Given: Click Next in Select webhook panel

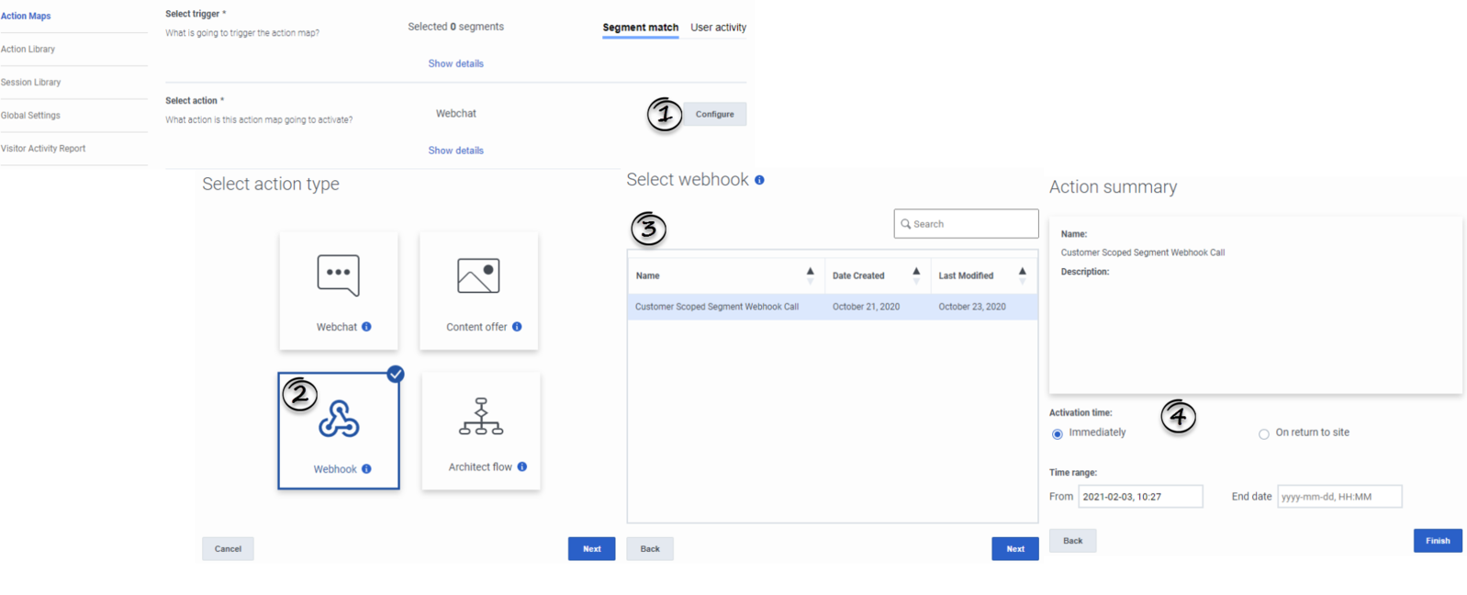Looking at the screenshot, I should tap(1015, 549).
